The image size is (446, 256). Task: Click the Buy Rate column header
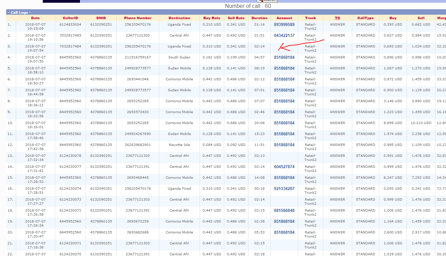212,18
